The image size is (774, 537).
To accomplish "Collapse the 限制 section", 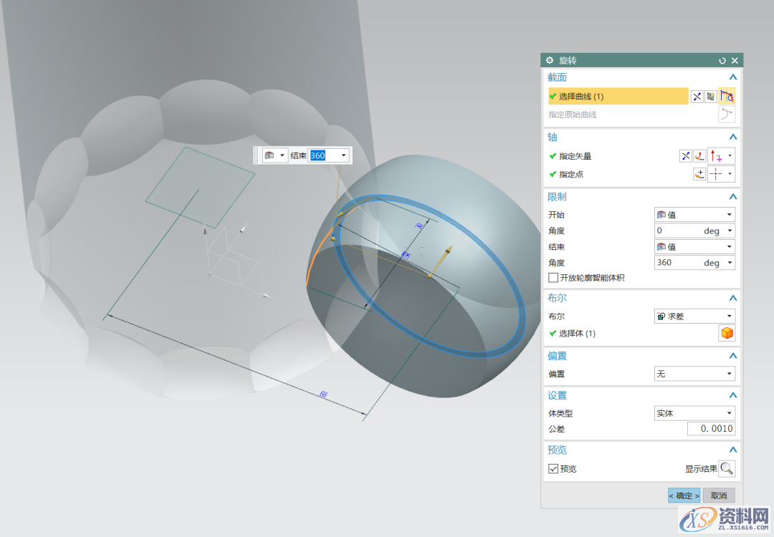I will 732,197.
